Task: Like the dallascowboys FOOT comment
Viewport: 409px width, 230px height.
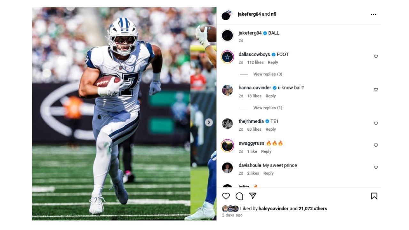Action: [x=376, y=57]
